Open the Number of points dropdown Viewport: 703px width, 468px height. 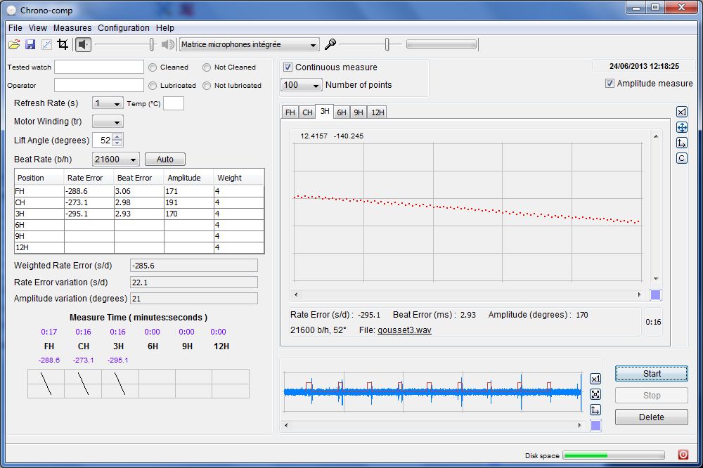pos(302,85)
